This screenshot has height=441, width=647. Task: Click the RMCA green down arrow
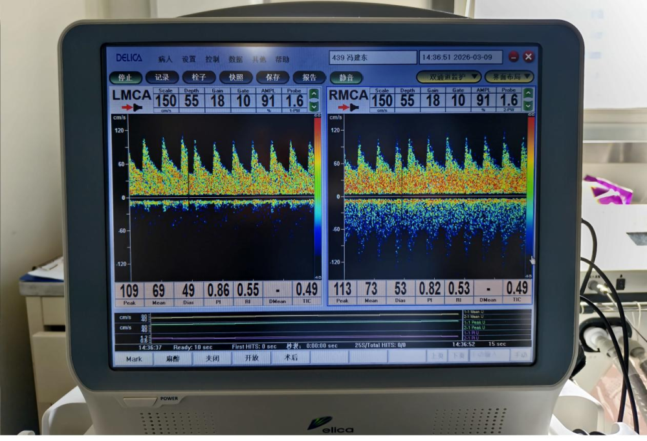pyautogui.click(x=528, y=105)
